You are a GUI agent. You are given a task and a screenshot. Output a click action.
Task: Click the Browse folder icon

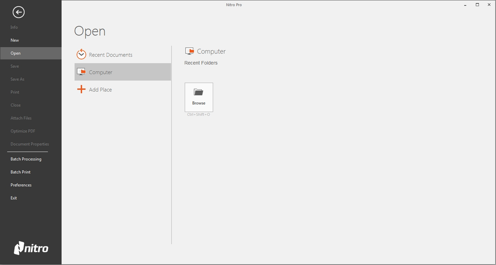coord(199,92)
